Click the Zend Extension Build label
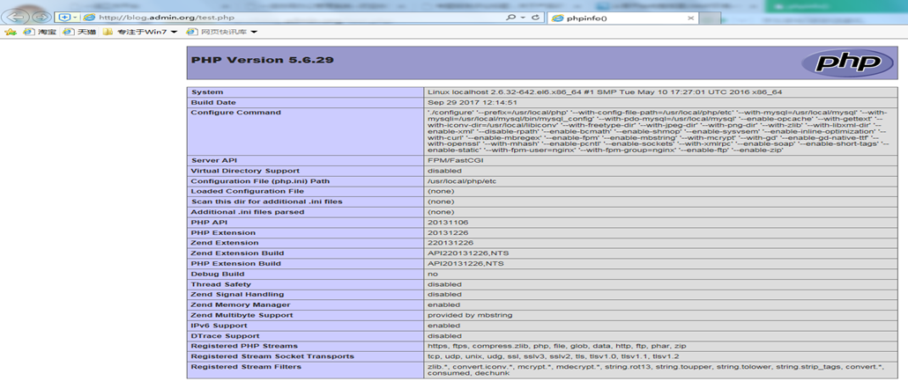Screen dimensions: 908x381 coord(237,253)
